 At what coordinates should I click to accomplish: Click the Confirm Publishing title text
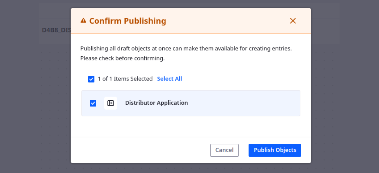(x=128, y=21)
